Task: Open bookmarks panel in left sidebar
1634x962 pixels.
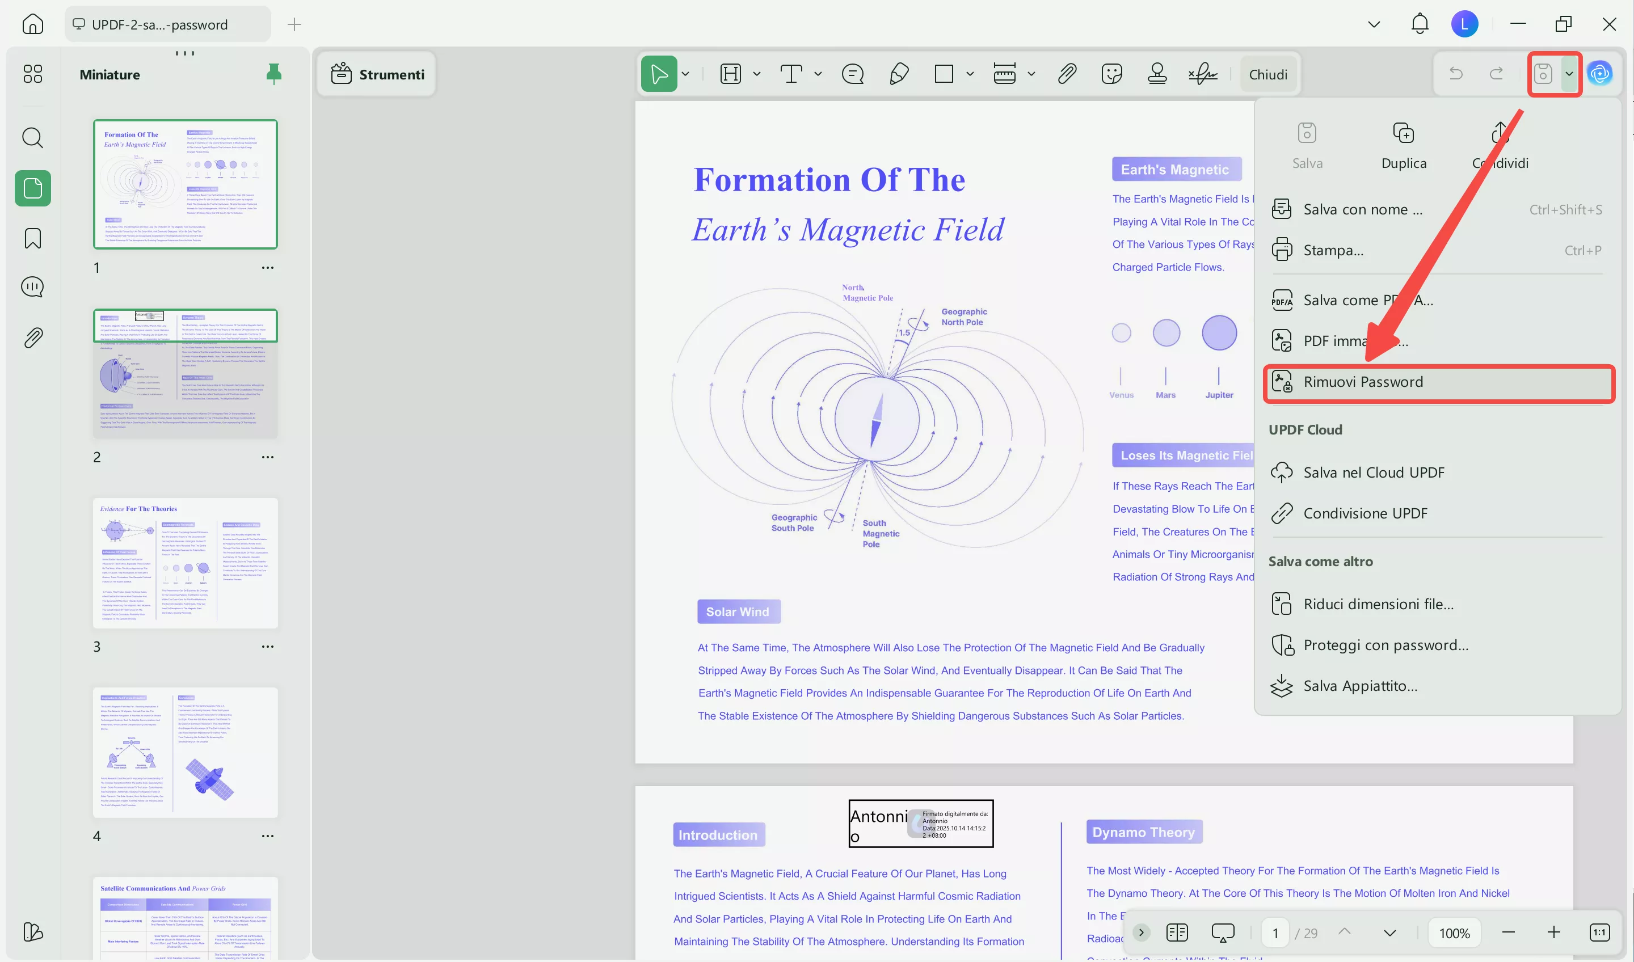Action: click(x=32, y=238)
